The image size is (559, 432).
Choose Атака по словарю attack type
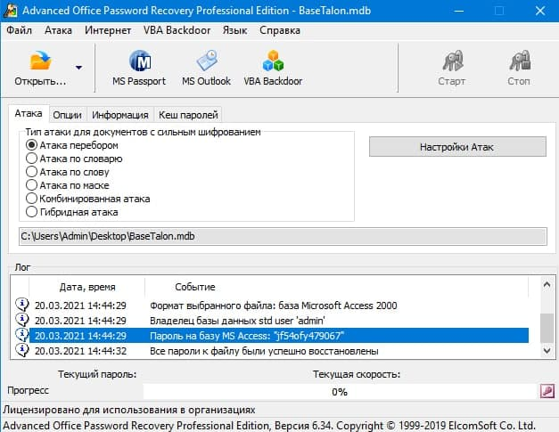click(33, 159)
